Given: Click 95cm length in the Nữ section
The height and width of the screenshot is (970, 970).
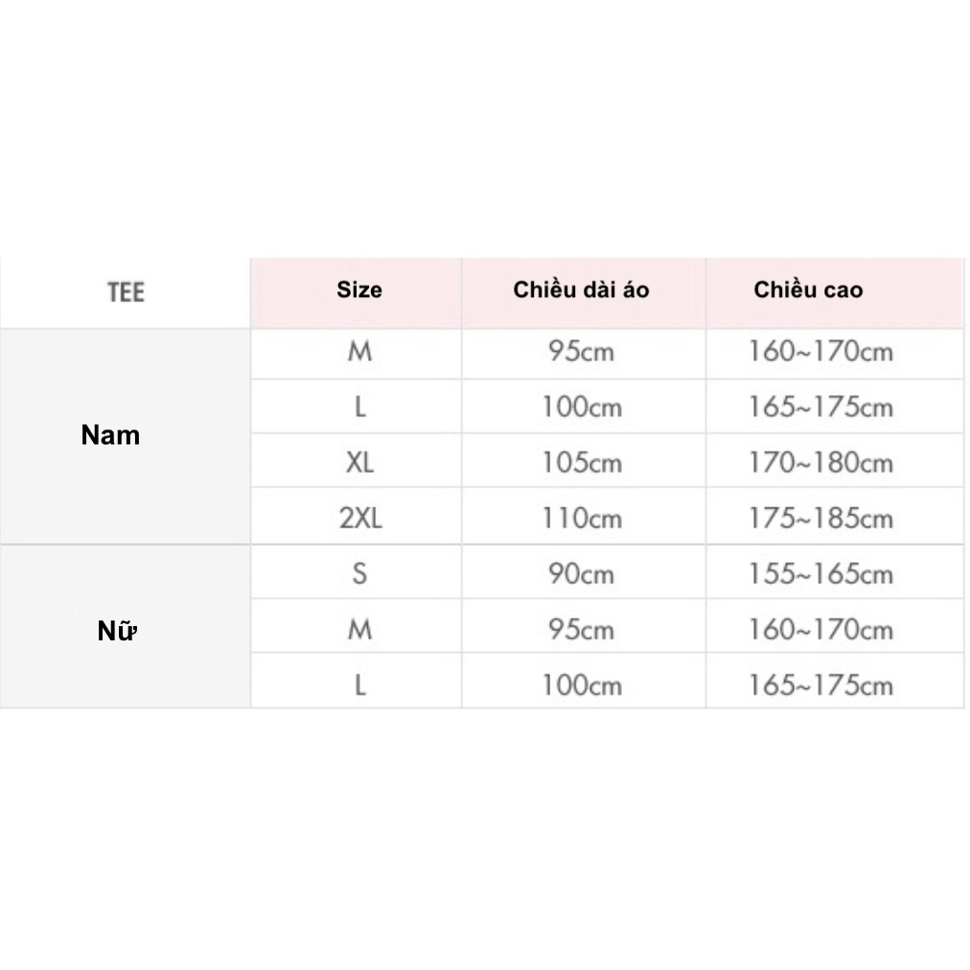Looking at the screenshot, I should (581, 630).
